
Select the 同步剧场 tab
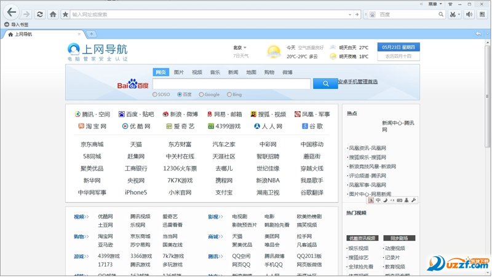pos(399,238)
